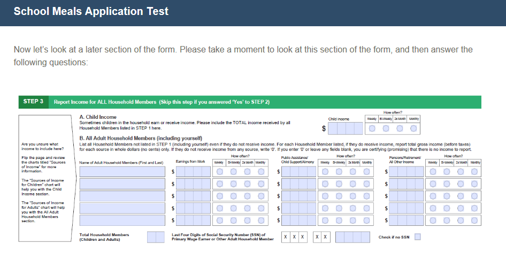Screen dimensions: 506x266
Task: Click the last four SSN digits field
Action: click(x=356, y=237)
